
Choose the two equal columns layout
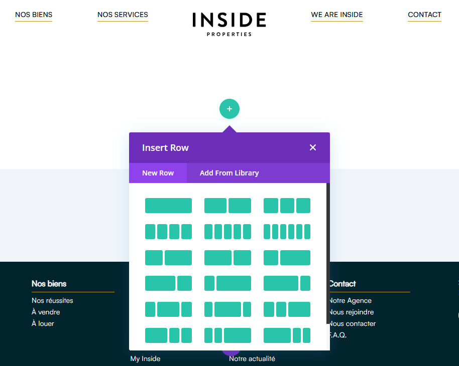pos(227,206)
